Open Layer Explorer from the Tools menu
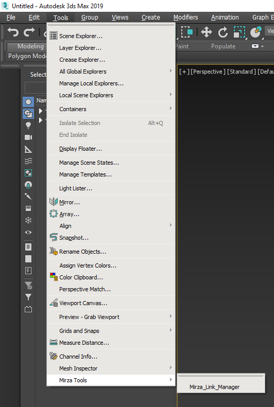This screenshot has height=407, width=274. [111, 48]
